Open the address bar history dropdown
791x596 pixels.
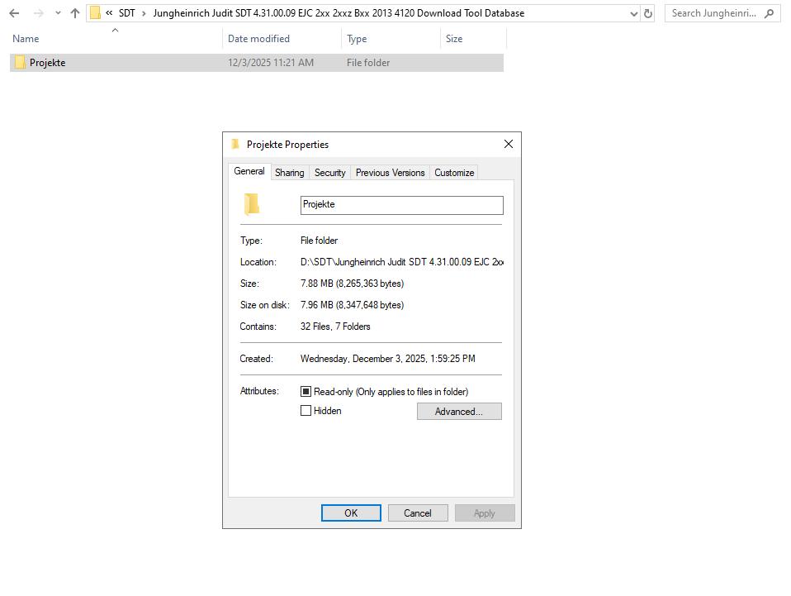pos(634,13)
